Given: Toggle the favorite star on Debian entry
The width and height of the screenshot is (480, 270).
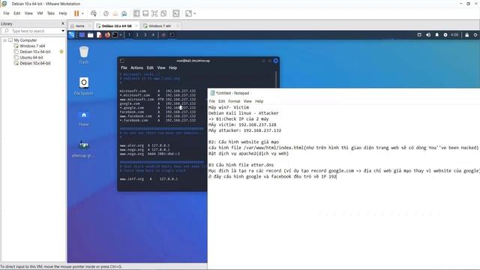Looking at the screenshot, I should tap(61, 52).
